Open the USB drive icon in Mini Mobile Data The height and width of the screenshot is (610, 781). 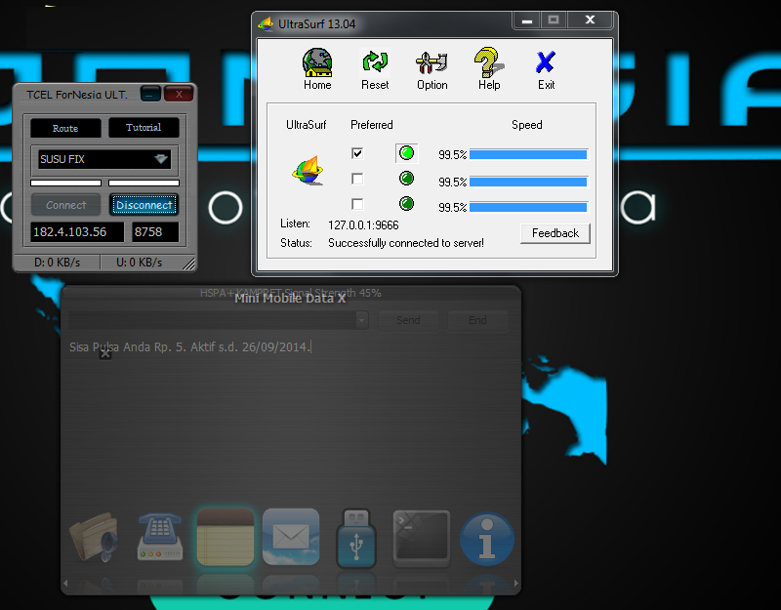(356, 538)
